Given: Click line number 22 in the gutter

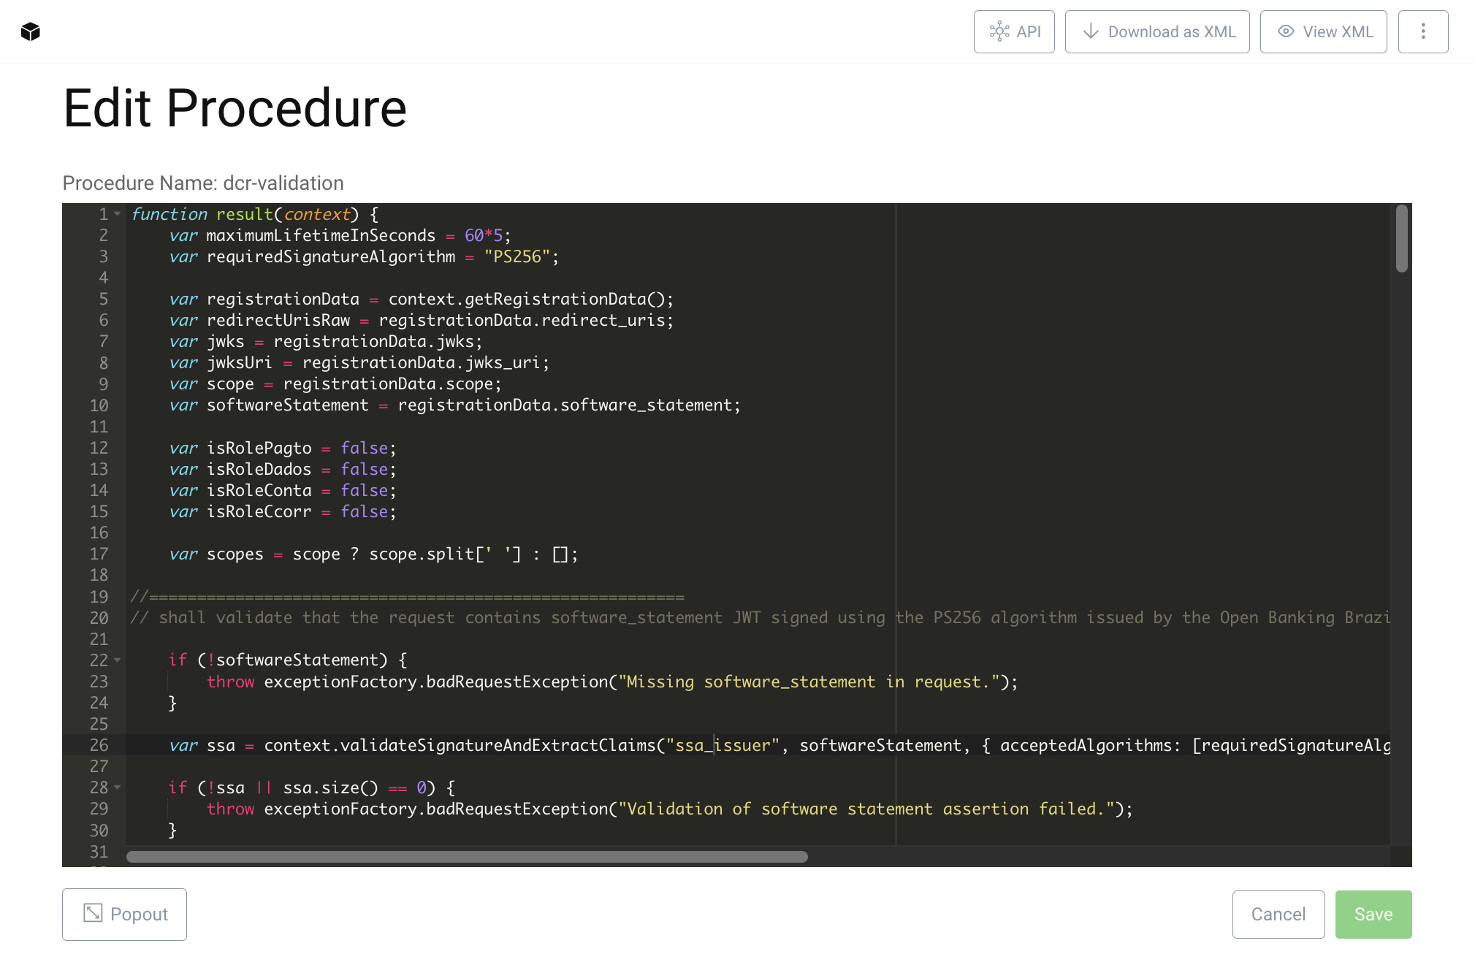Looking at the screenshot, I should [x=99, y=660].
